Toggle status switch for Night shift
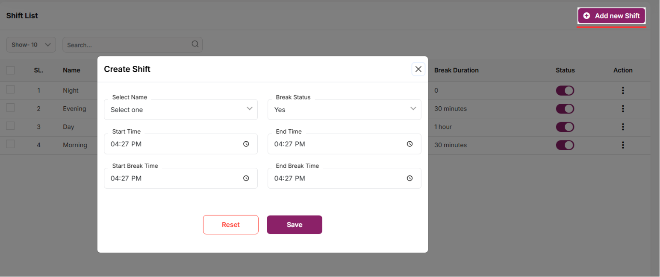This screenshot has height=277, width=660. [x=565, y=90]
